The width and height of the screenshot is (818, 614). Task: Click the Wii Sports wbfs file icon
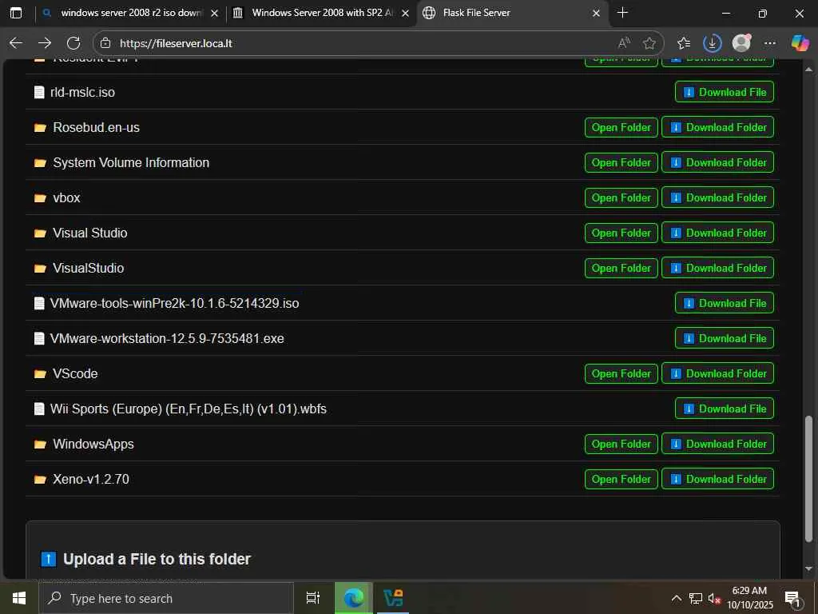point(39,409)
